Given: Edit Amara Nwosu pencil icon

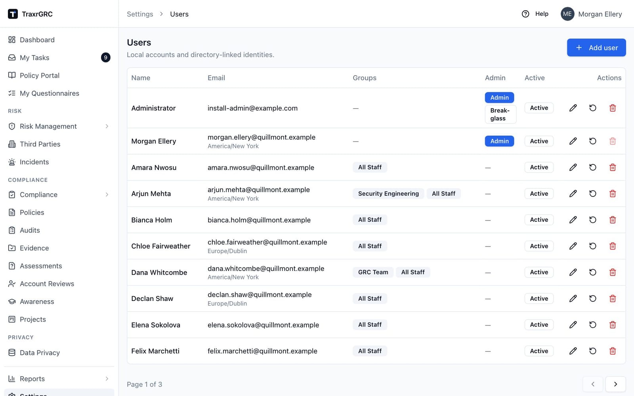Looking at the screenshot, I should pos(573,168).
